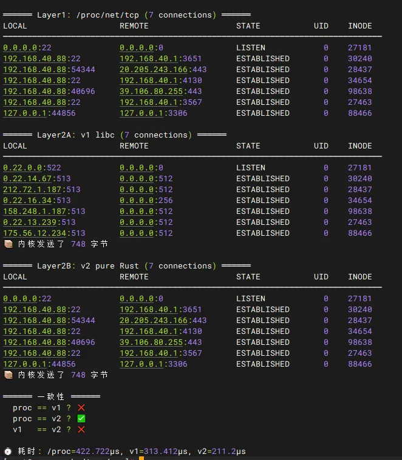Select 0.22.13.239:513 local address
The height and width of the screenshot is (460, 402).
(x=39, y=222)
